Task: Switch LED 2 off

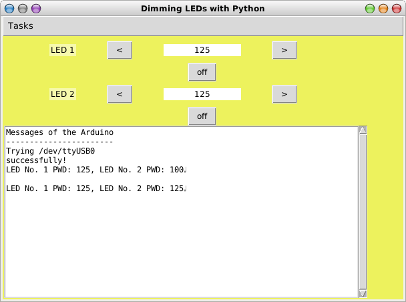Action: click(202, 116)
